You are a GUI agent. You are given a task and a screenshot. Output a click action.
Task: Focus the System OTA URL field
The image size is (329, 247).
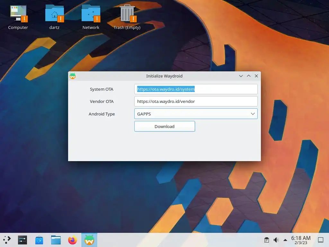pos(196,89)
